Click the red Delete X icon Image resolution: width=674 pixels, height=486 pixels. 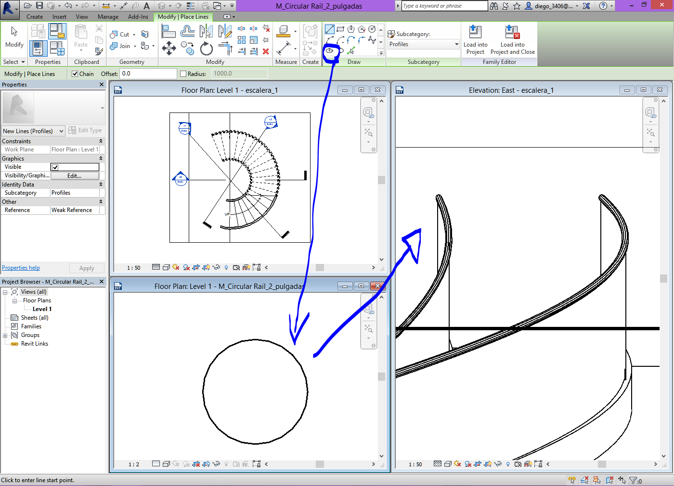266,51
